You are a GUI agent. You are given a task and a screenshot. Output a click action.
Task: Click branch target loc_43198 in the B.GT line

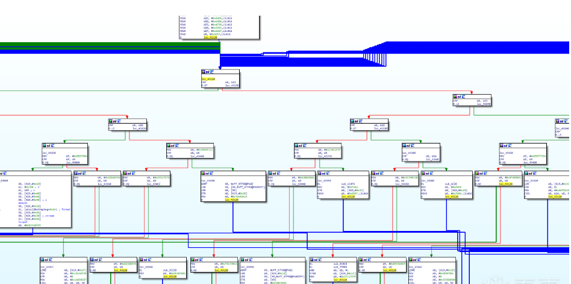(232, 85)
